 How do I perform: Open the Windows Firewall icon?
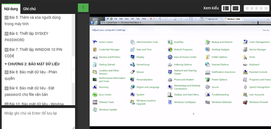coord(245,102)
